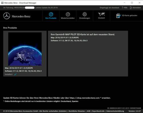This screenshot has height=113, width=143.
Task: Click the Abmelden logout icon
Action: coord(131,8)
